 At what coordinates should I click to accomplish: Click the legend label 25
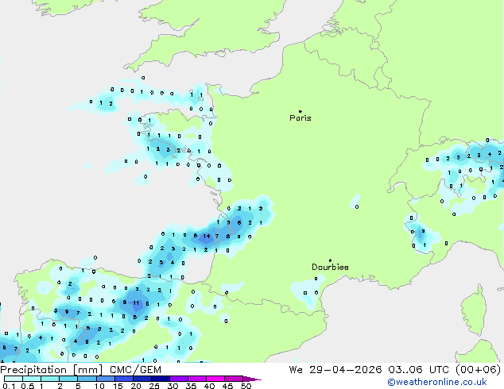click(154, 386)
